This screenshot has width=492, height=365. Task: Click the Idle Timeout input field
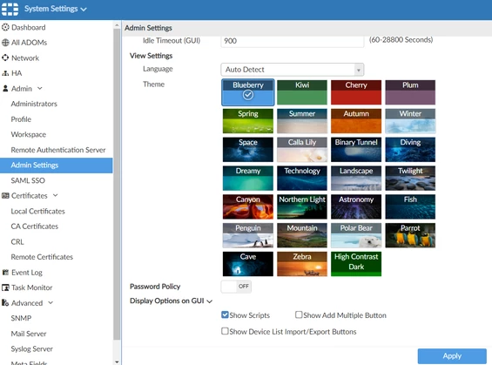pos(292,41)
